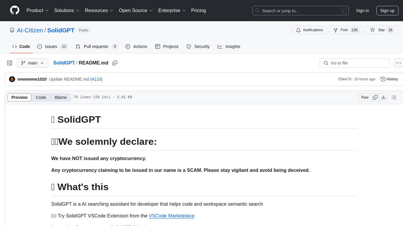Viewport: 403px width, 226px height.
Task: Focus the Go to file search box
Action: (355, 63)
